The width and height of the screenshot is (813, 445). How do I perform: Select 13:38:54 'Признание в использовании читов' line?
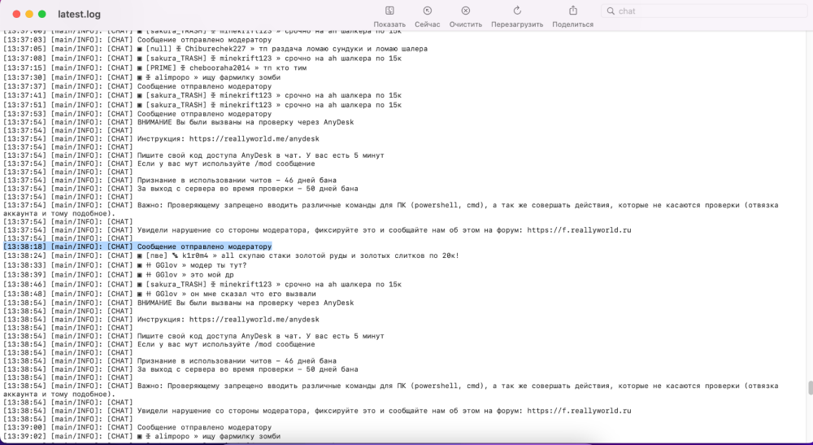pos(170,361)
